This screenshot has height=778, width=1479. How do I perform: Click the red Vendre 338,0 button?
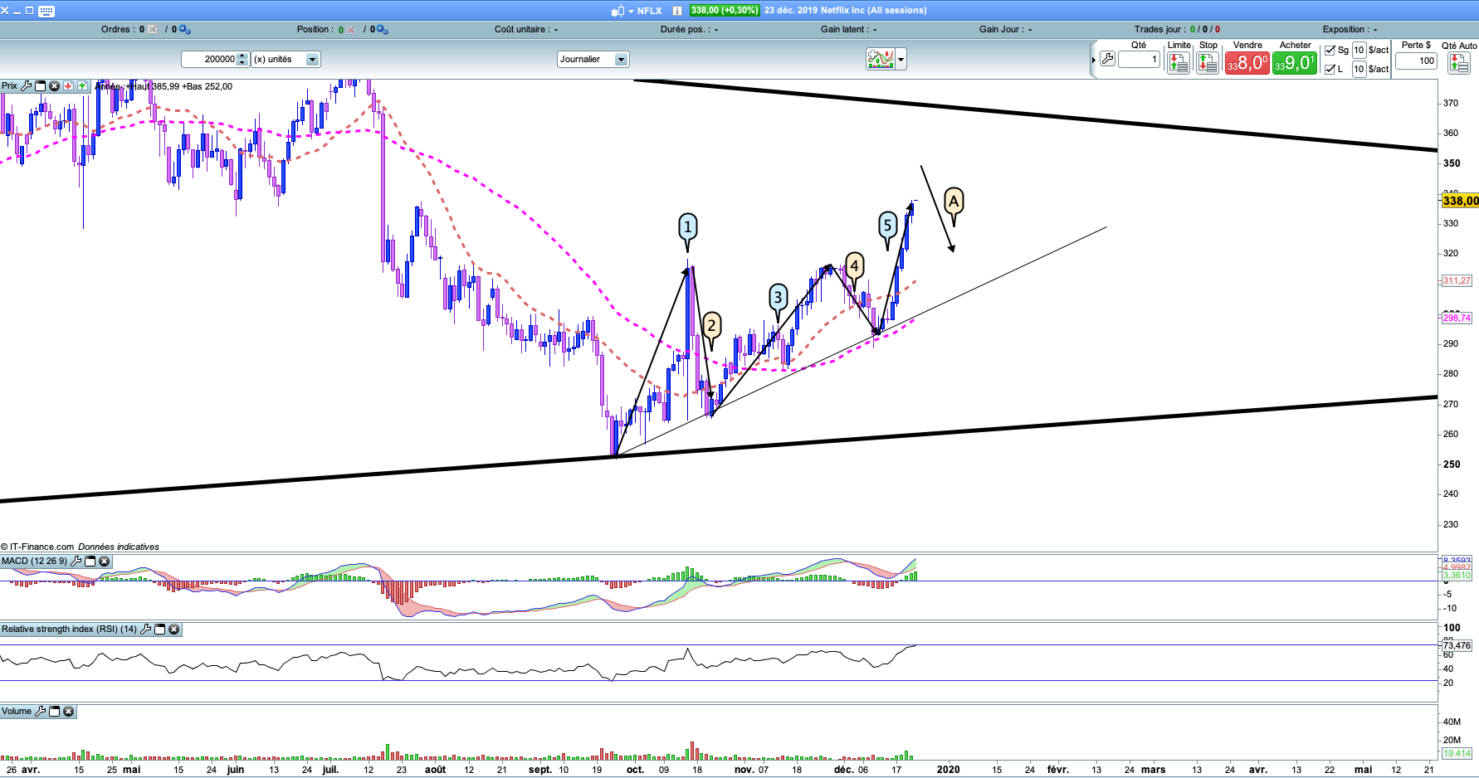(1247, 63)
